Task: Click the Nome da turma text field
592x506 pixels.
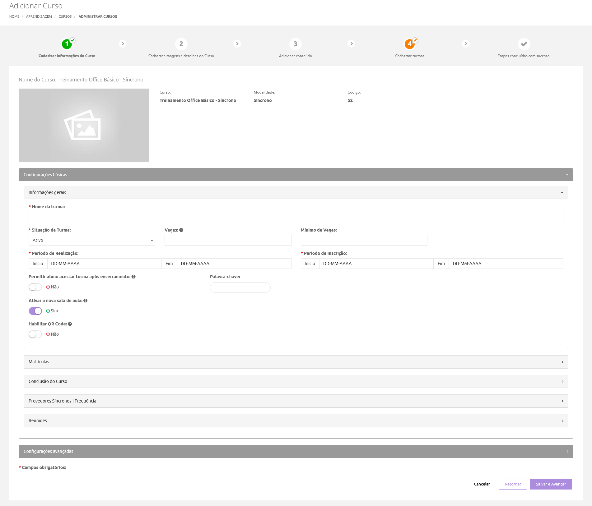Action: (x=296, y=217)
